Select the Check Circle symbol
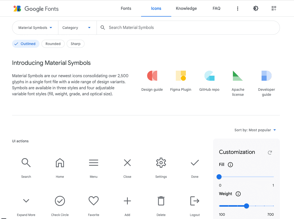Image resolution: width=294 pixels, height=219 pixels. (60, 201)
